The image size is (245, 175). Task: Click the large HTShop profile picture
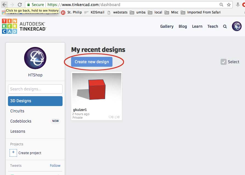tap(35, 58)
